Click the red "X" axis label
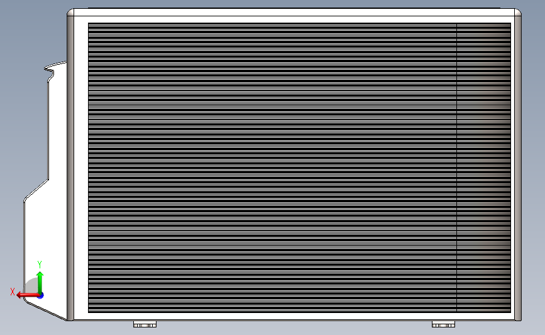545x335 pixels. tap(13, 292)
